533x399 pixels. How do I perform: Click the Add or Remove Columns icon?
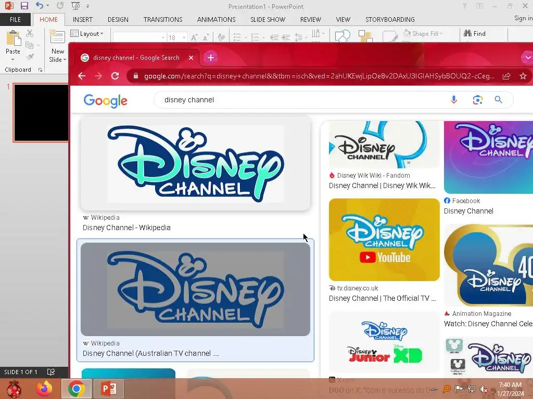(x=316, y=34)
